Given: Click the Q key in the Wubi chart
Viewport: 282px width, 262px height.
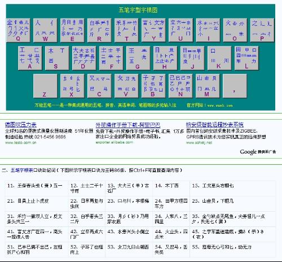Looking at the screenshot, I should pyautogui.click(x=18, y=30).
